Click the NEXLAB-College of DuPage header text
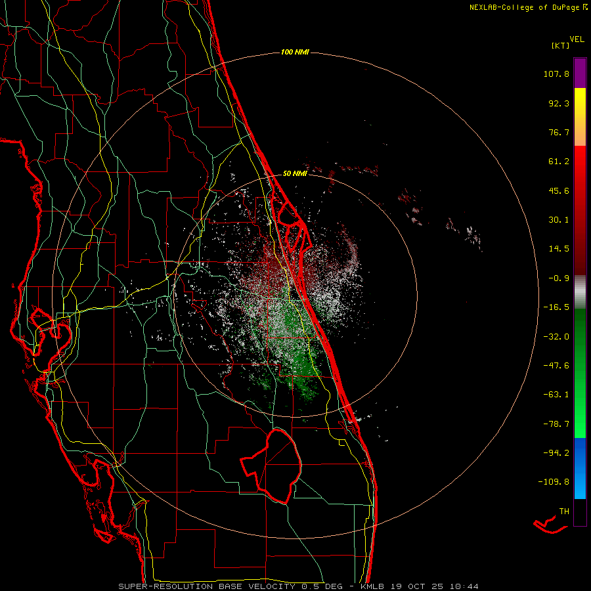This screenshot has width=591, height=591. pos(525,7)
